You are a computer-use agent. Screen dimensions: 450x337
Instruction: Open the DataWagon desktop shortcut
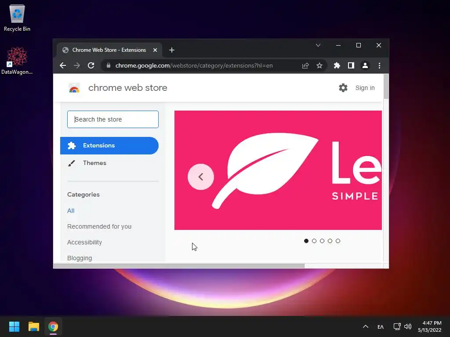[x=17, y=61]
